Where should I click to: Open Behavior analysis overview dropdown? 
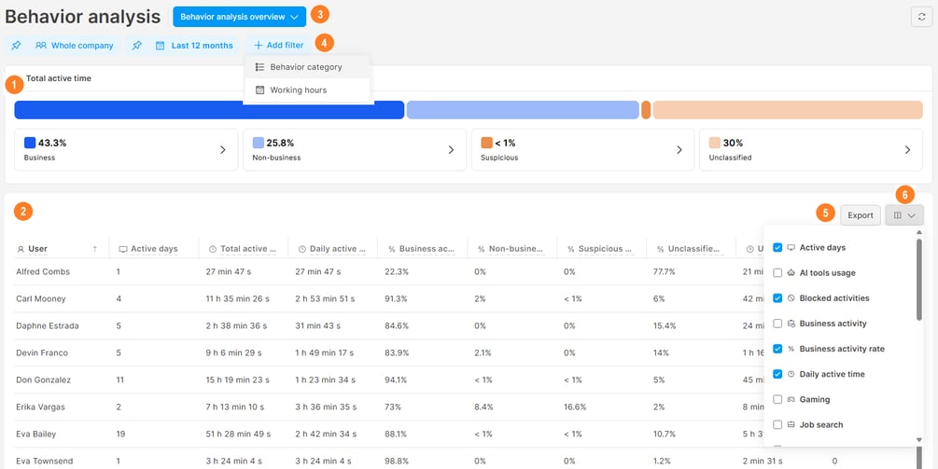[x=239, y=17]
